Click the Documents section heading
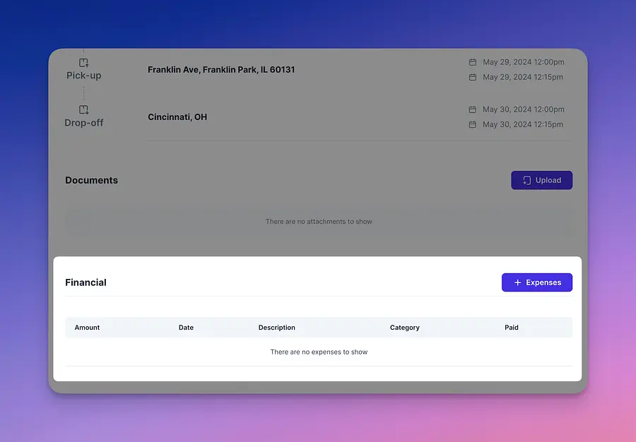This screenshot has height=442, width=636. click(91, 180)
